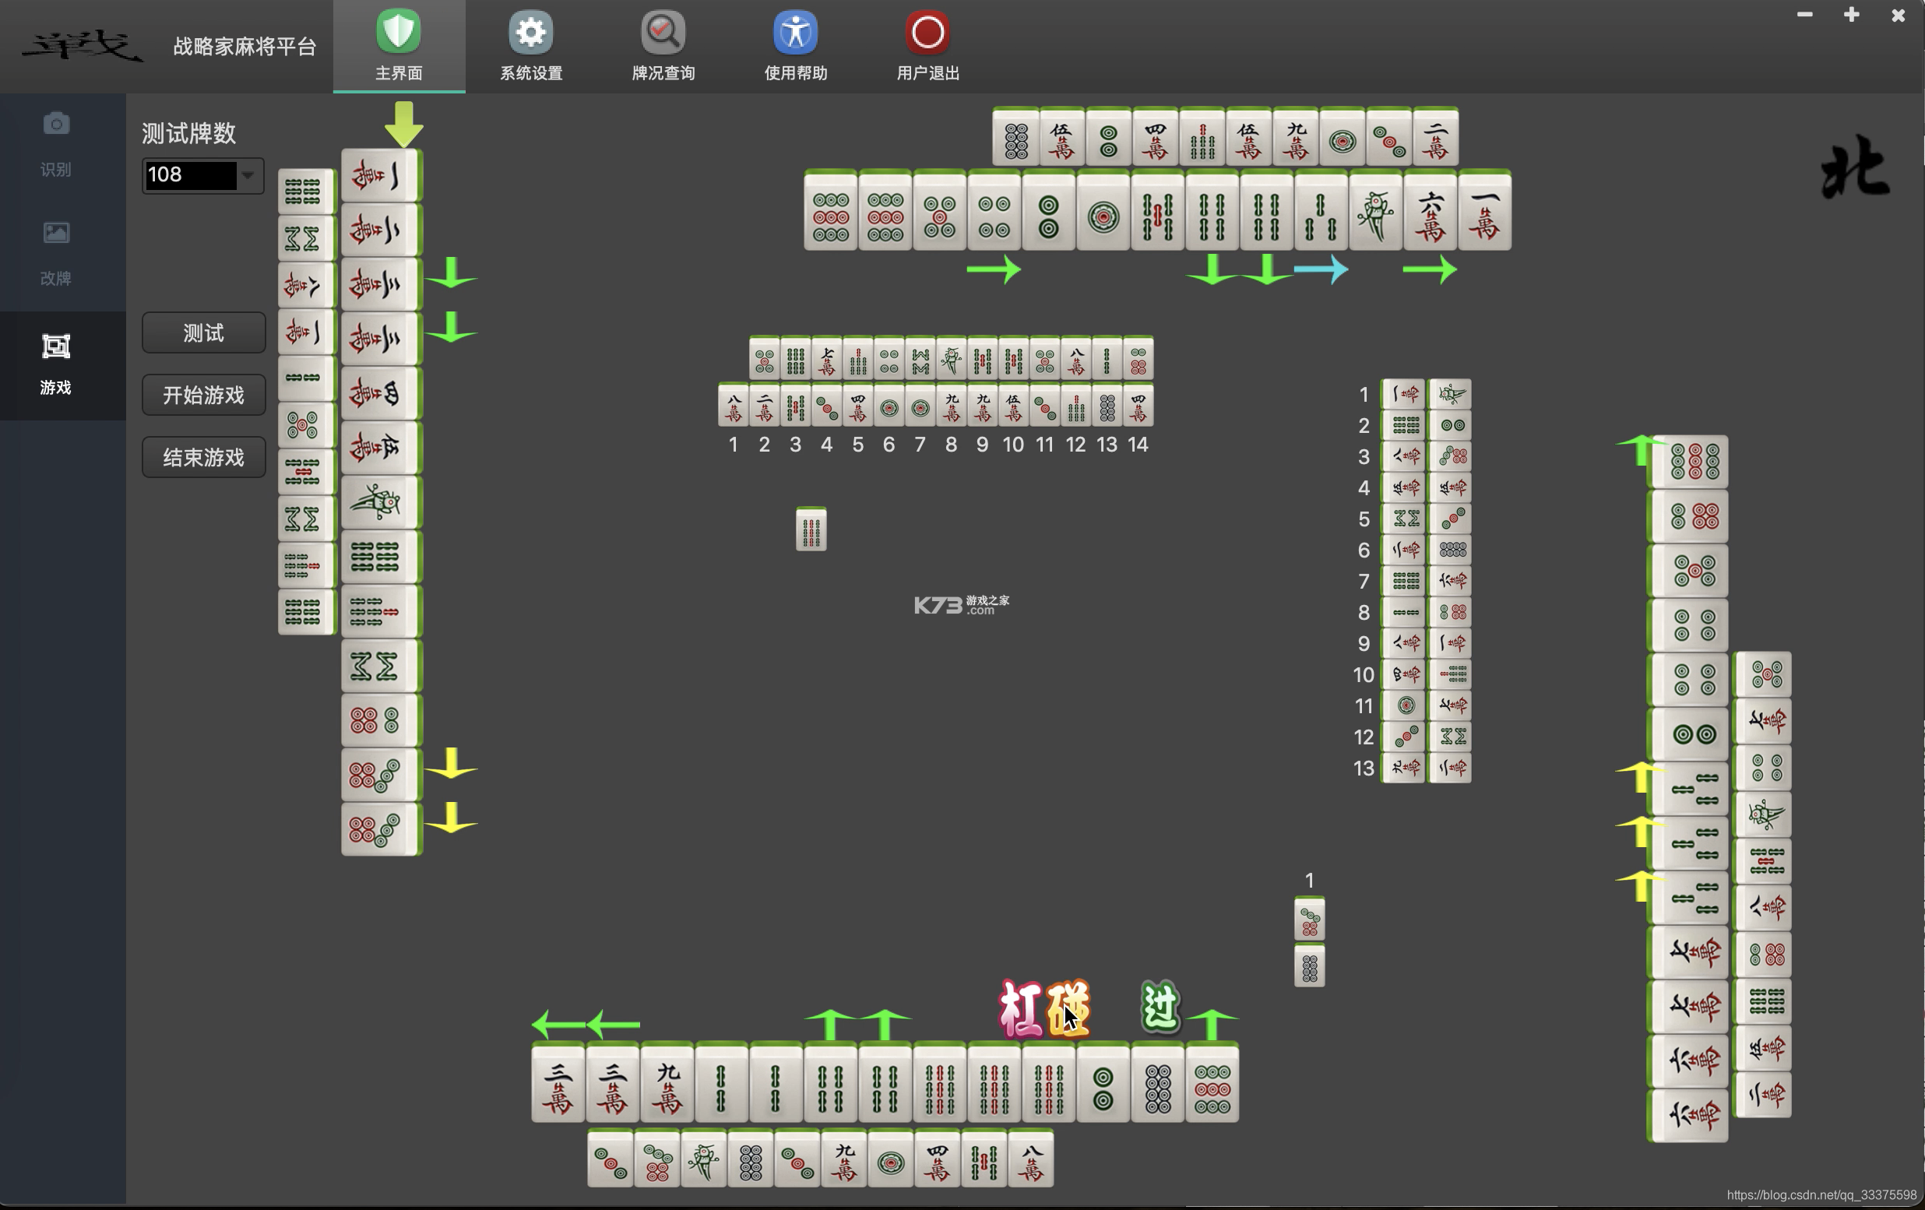Select the first 三萬 tile in hand
The height and width of the screenshot is (1210, 1925).
click(x=558, y=1083)
